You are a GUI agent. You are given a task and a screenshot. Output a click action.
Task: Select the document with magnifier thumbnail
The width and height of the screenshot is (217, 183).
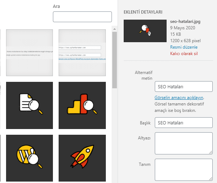click(29, 105)
